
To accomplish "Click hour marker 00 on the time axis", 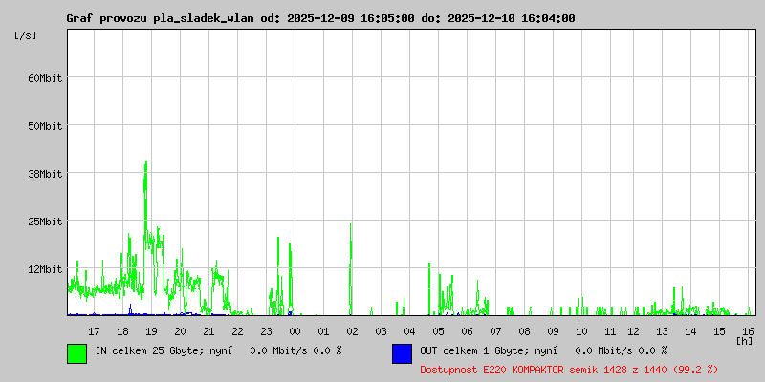I will (295, 330).
